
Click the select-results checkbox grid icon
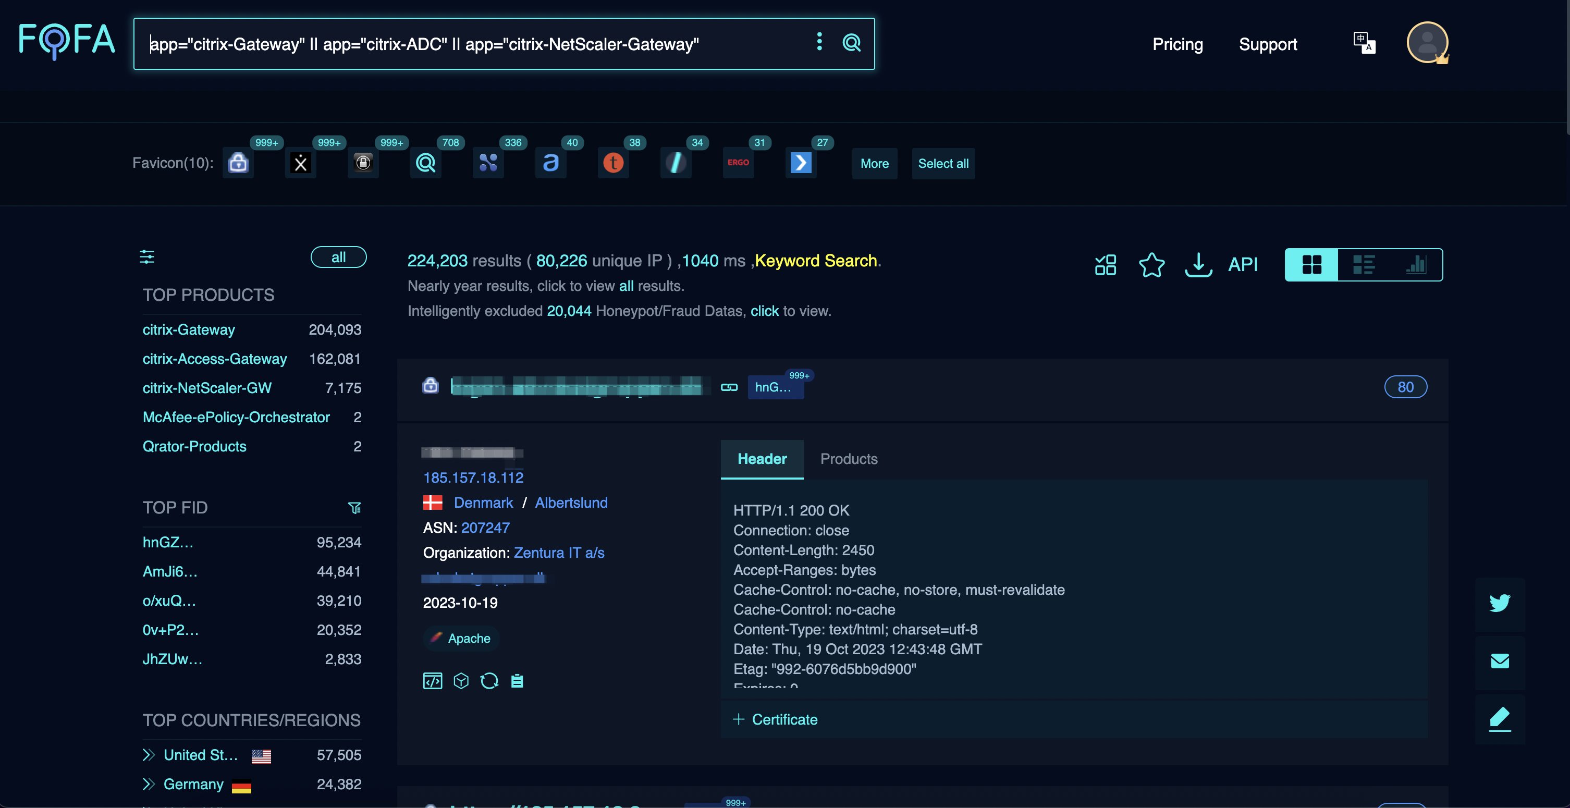[x=1106, y=264]
